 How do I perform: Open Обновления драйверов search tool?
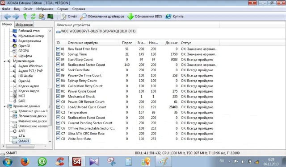tap(102, 16)
